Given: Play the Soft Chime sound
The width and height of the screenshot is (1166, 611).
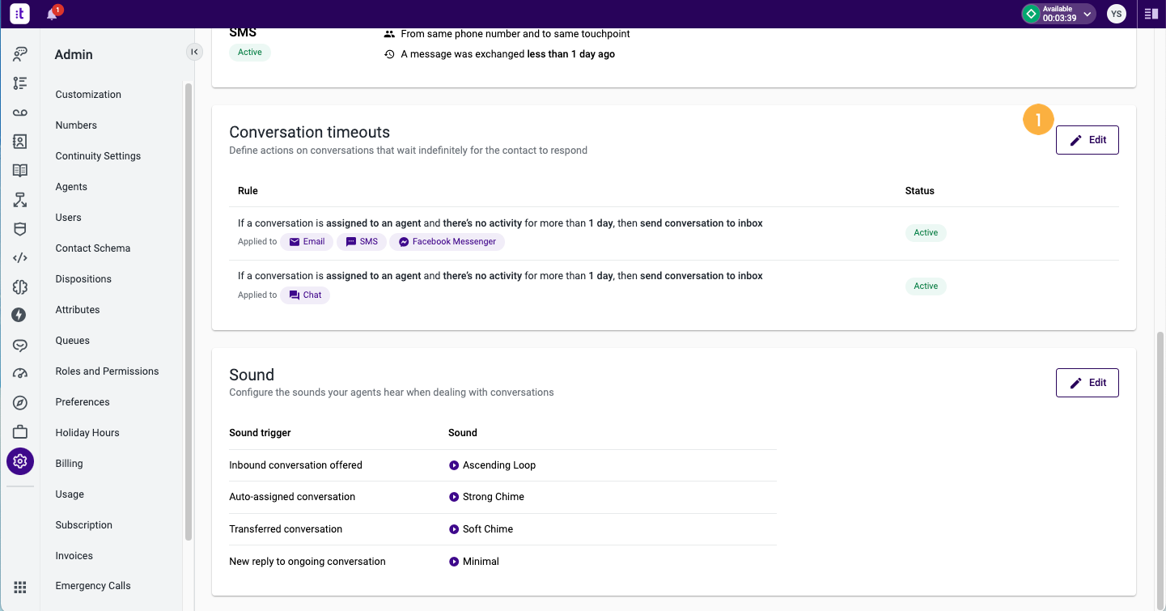Looking at the screenshot, I should (454, 529).
